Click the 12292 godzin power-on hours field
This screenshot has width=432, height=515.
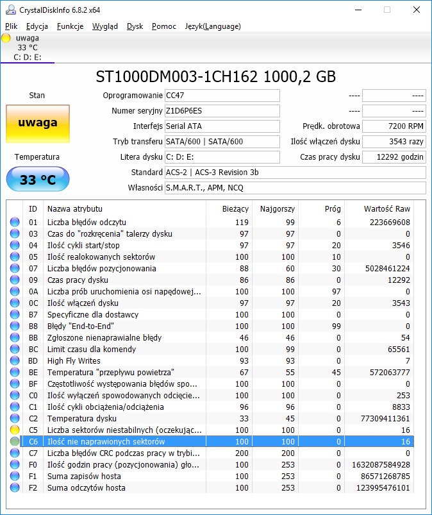point(394,157)
